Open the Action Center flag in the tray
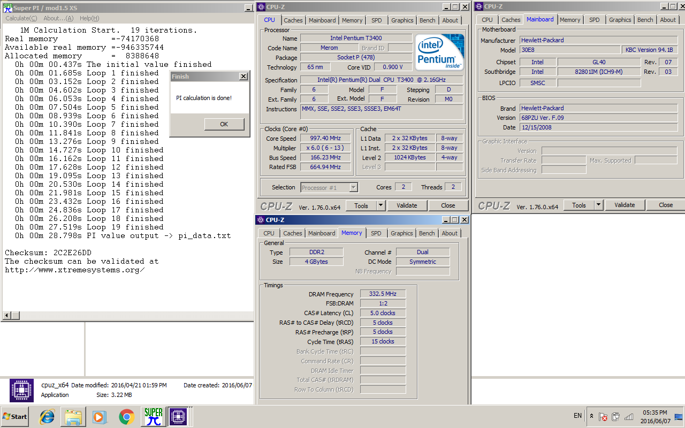685x428 pixels. tap(603, 417)
